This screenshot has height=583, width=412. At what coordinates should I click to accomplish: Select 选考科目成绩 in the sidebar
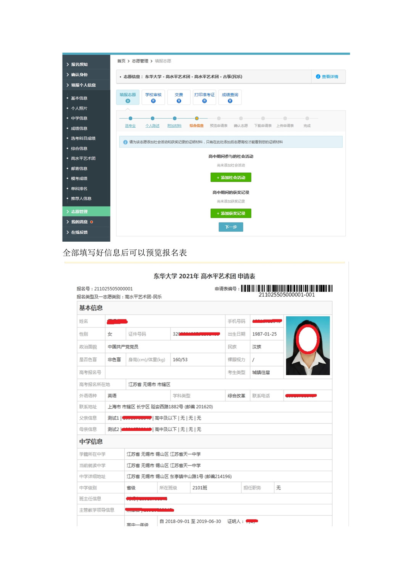click(x=83, y=138)
